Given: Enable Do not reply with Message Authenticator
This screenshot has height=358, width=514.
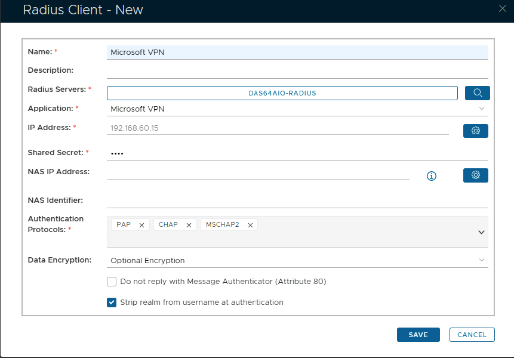Looking at the screenshot, I should click(112, 282).
